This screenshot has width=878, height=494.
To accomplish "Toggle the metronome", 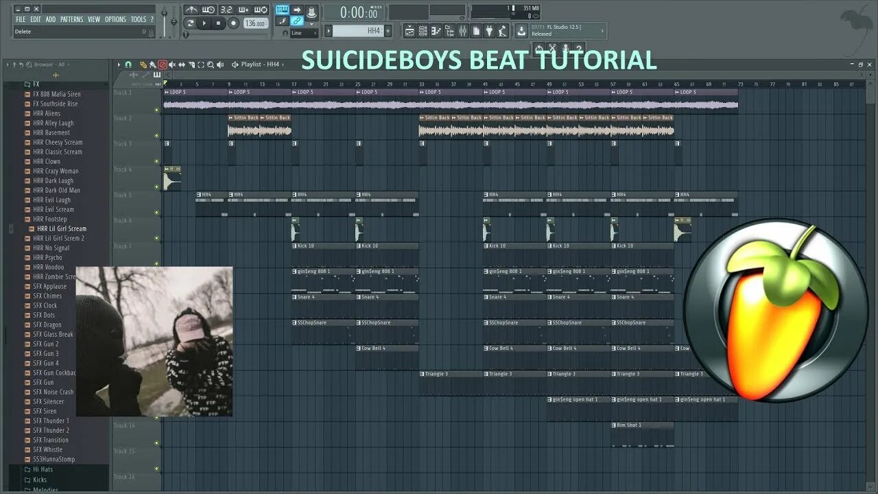I will (x=191, y=10).
